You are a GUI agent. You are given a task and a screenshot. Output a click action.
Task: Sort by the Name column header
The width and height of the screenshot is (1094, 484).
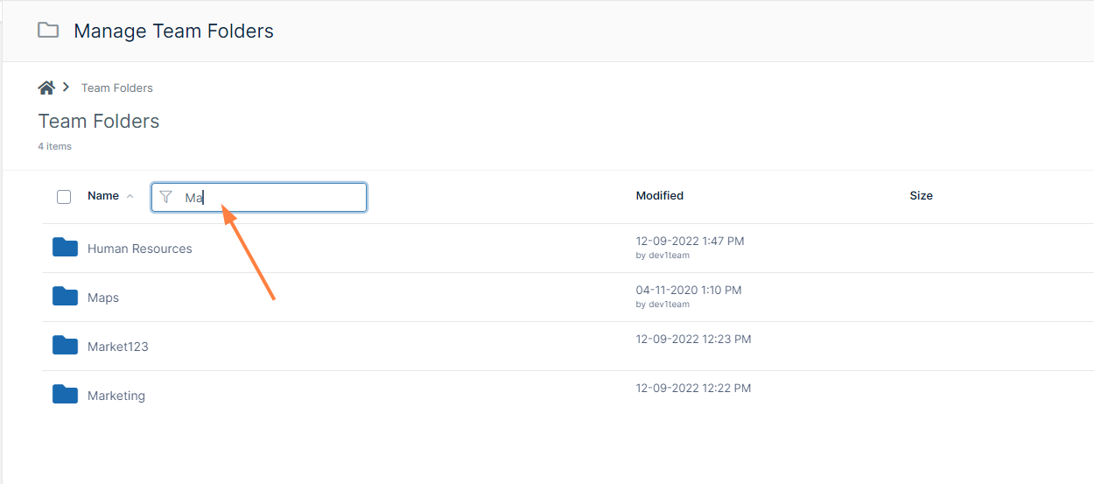click(x=103, y=196)
